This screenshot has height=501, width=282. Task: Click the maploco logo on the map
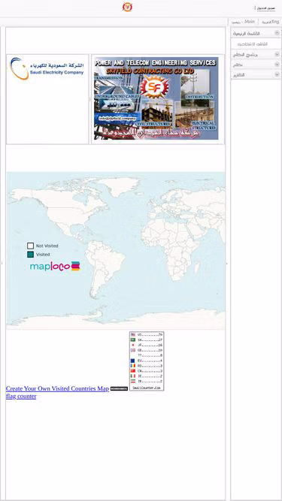55,266
